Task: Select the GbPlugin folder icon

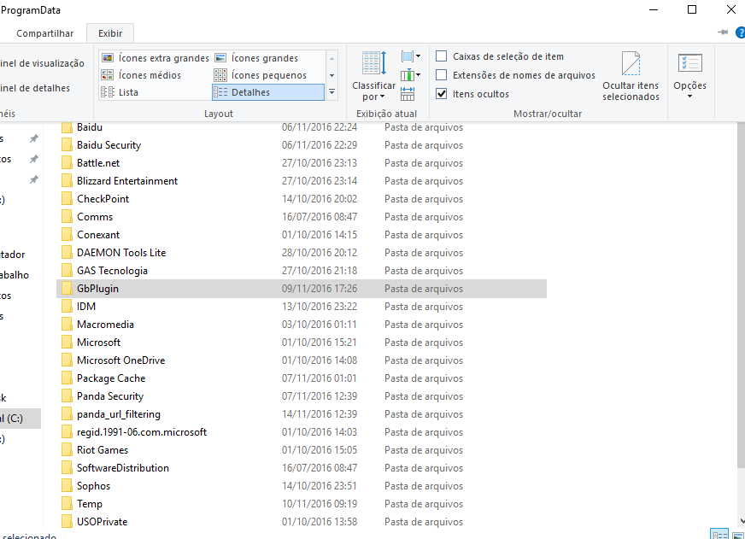Action: (x=67, y=289)
